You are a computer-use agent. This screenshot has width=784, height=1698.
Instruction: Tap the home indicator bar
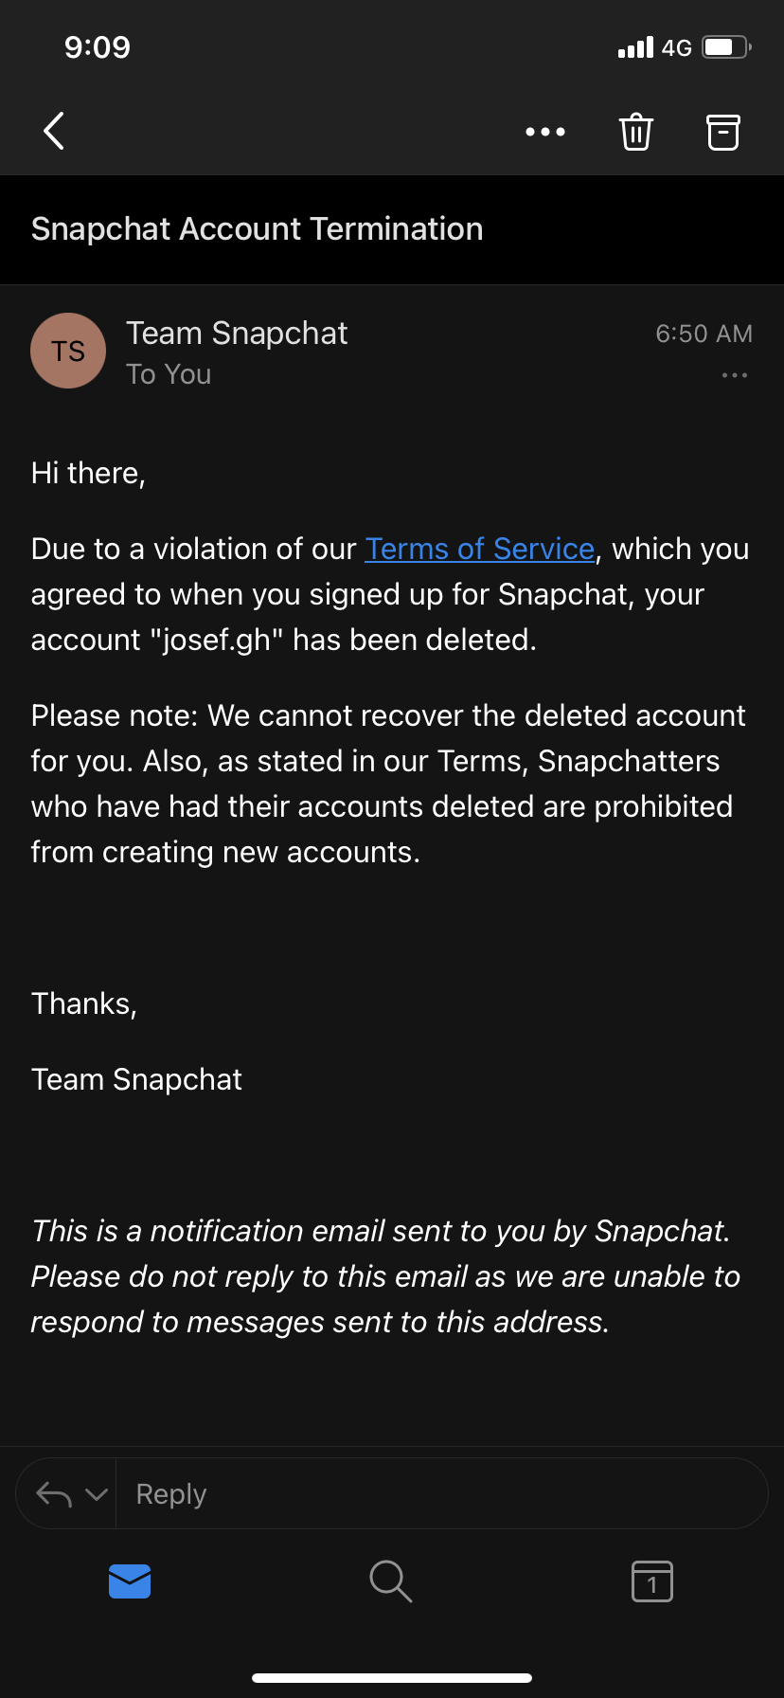pyautogui.click(x=392, y=1677)
